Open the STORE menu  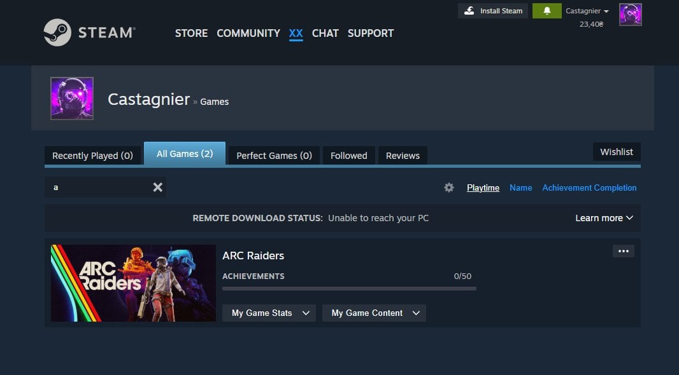191,33
